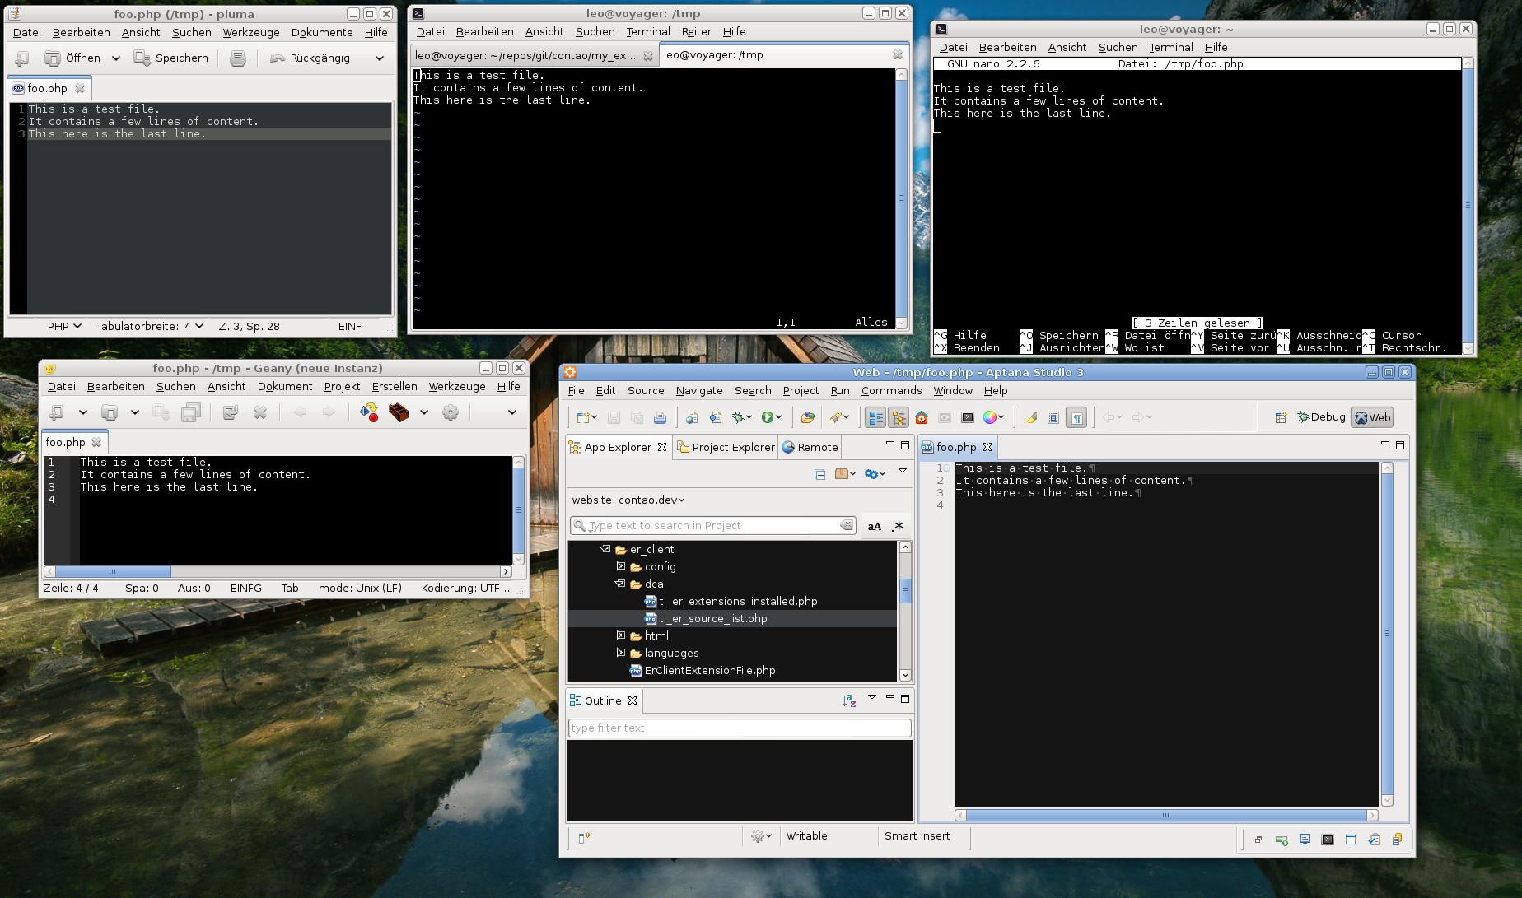Collapse the dca folder in tree
Screen dimensions: 1522x898
coord(620,584)
